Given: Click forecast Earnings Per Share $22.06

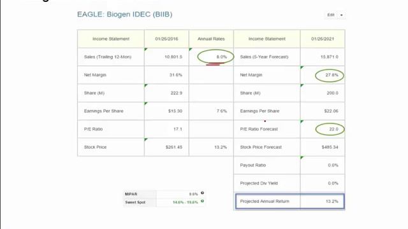Looking at the screenshot, I should pos(331,111).
